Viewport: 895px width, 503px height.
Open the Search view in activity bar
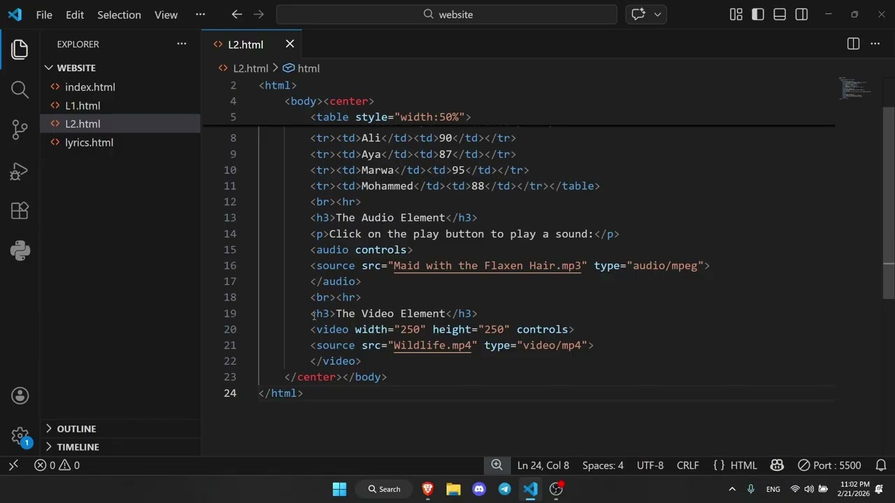point(20,89)
